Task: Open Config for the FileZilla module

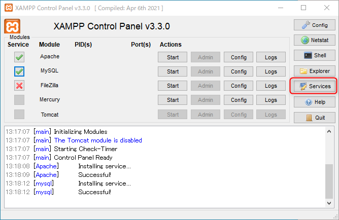Action: coord(239,86)
